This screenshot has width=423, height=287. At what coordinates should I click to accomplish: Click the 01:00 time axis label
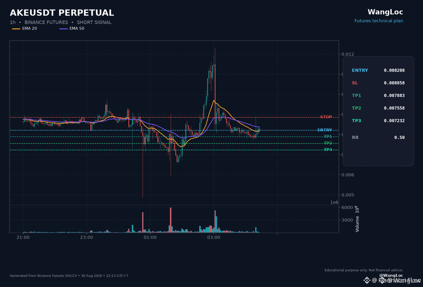coord(150,238)
